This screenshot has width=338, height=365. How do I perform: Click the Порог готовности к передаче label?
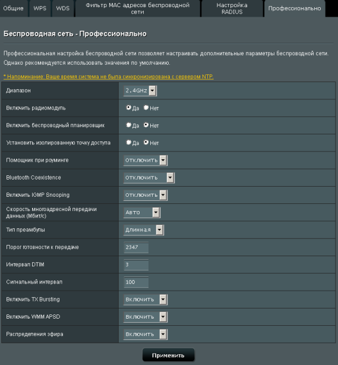click(42, 247)
